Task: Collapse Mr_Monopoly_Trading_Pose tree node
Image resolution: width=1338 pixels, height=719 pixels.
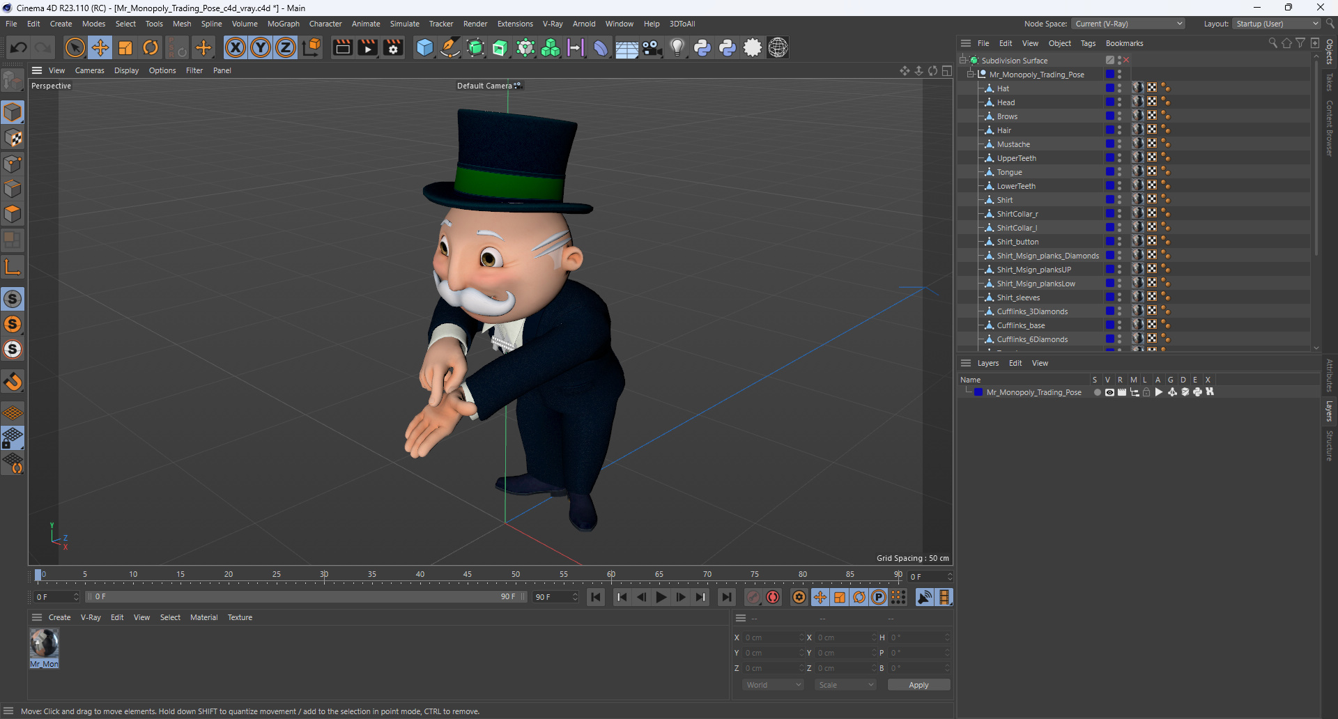Action: pyautogui.click(x=971, y=75)
